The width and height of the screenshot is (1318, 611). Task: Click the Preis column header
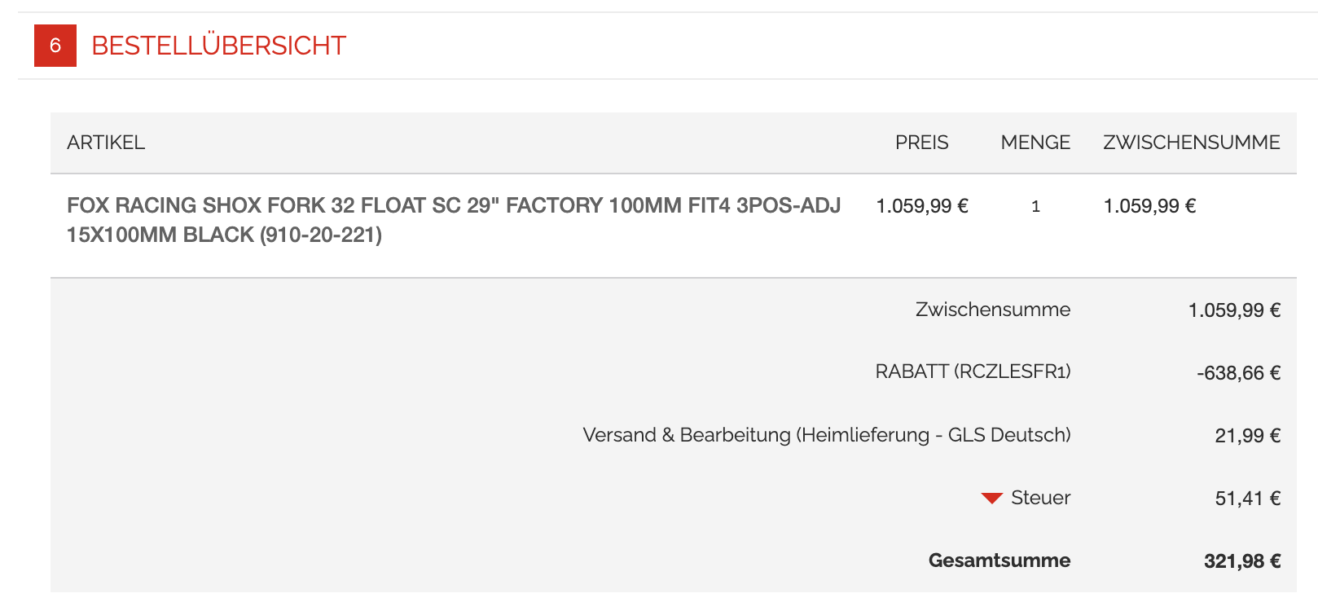pyautogui.click(x=921, y=143)
